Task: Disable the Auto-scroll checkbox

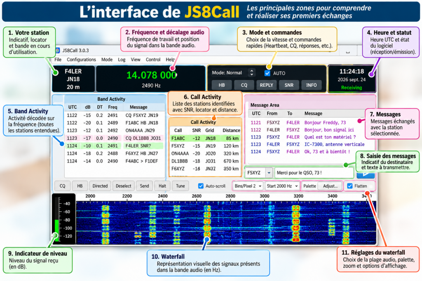Action: tap(201, 186)
